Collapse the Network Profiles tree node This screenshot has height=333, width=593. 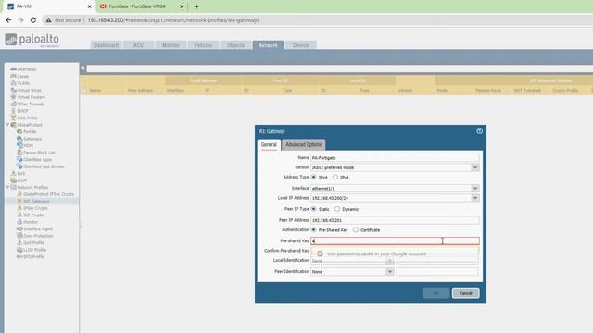click(7, 187)
